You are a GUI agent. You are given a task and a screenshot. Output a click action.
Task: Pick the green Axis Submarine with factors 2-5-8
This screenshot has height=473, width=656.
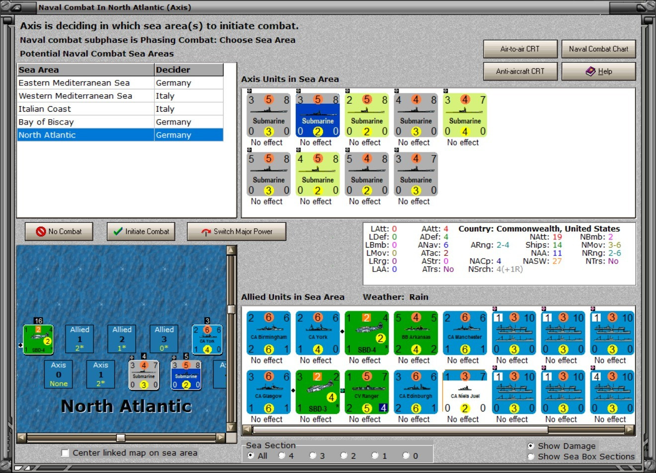point(367,116)
